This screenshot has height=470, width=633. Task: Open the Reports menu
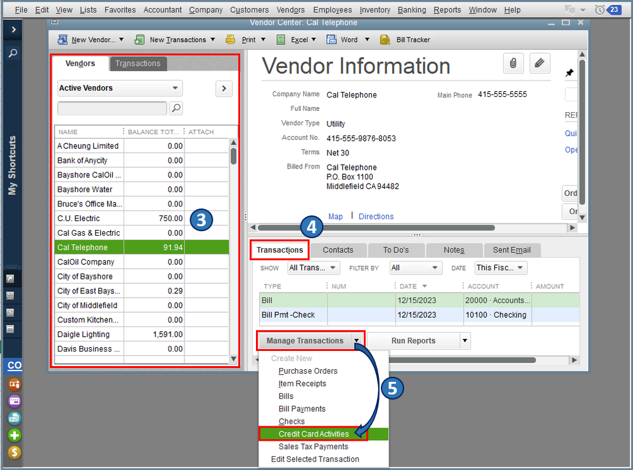447,10
